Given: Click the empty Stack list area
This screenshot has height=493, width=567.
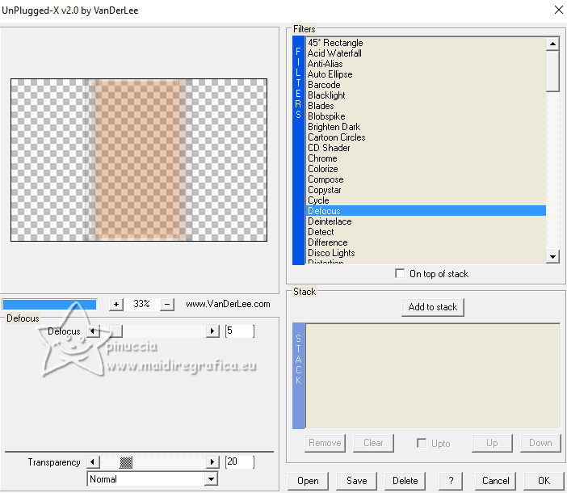Looking at the screenshot, I should 433,376.
